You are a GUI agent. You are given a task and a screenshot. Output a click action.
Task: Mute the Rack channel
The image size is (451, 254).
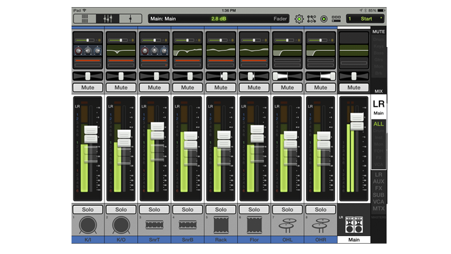221,87
